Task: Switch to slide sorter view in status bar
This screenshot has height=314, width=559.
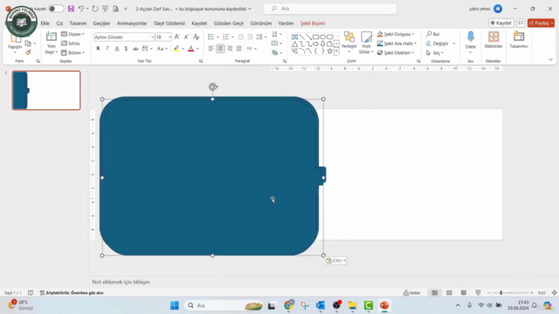Action: tap(449, 293)
